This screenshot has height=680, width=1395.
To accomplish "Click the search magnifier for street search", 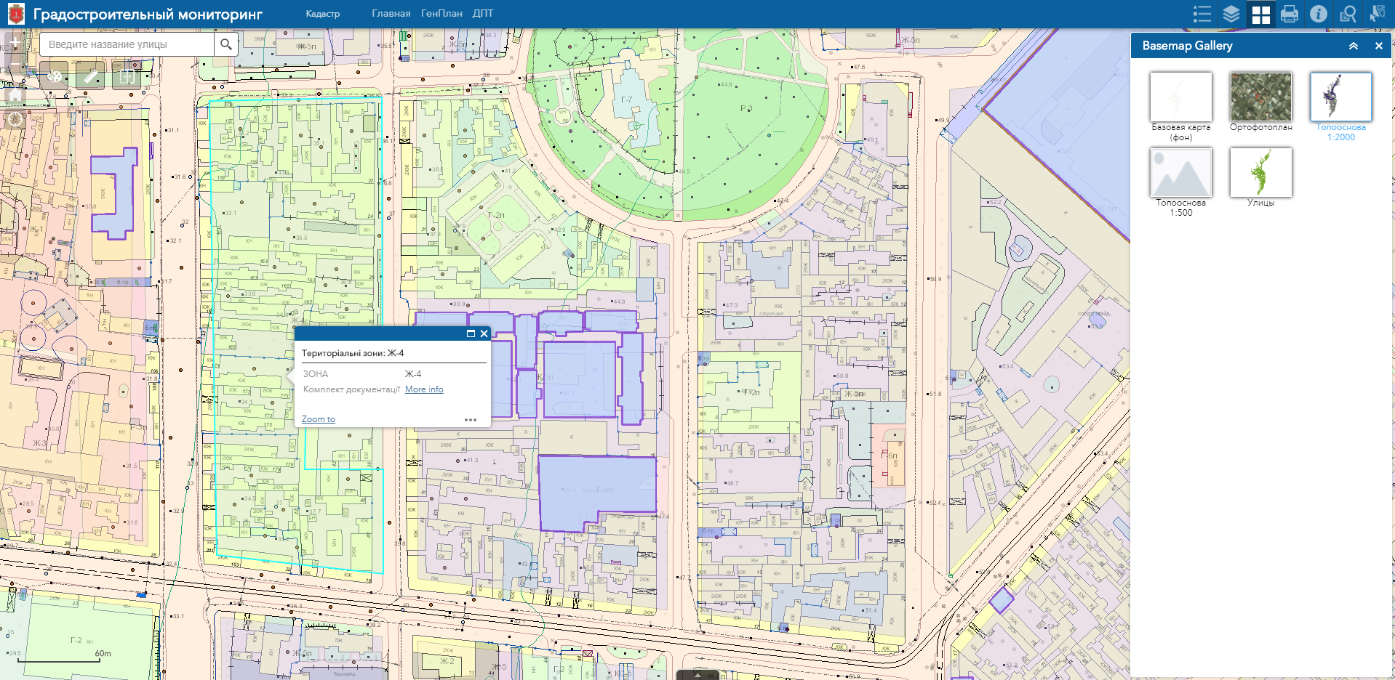I will pos(225,44).
